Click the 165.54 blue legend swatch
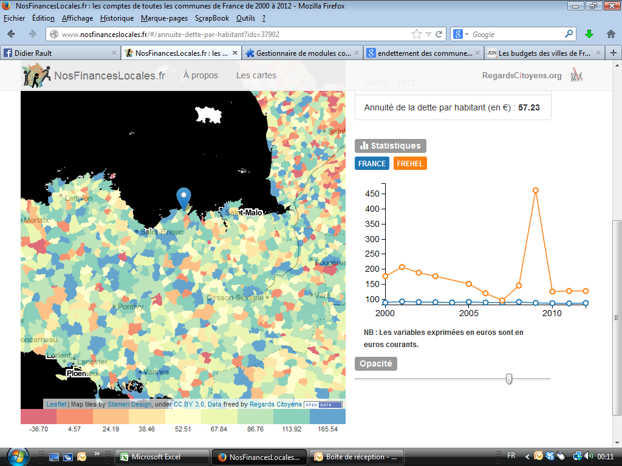 [327, 416]
